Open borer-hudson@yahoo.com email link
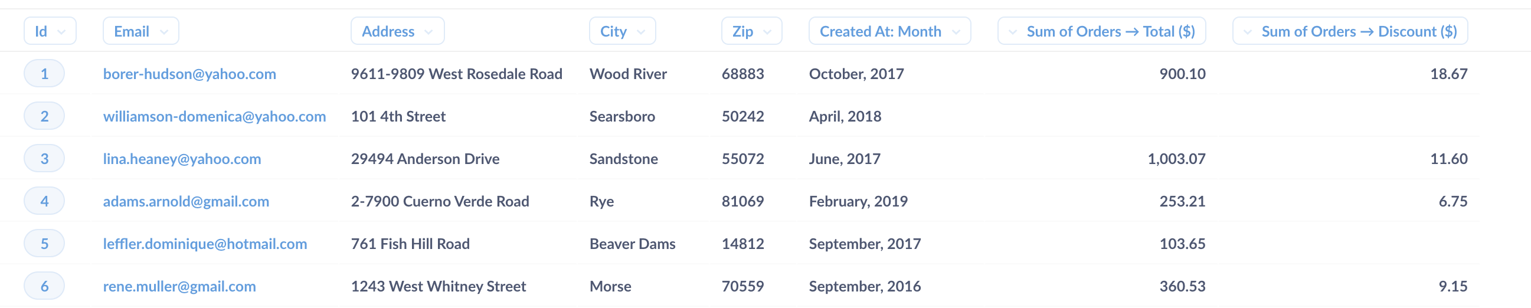This screenshot has height=308, width=1531. click(189, 74)
